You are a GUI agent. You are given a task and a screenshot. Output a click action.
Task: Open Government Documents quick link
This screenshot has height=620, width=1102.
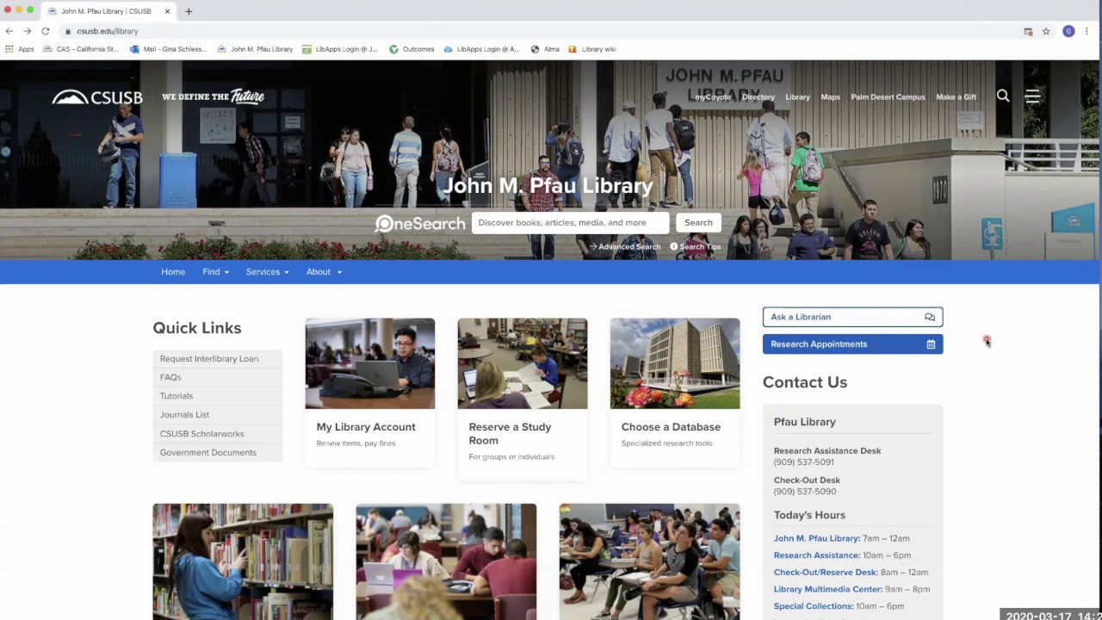tap(217, 452)
